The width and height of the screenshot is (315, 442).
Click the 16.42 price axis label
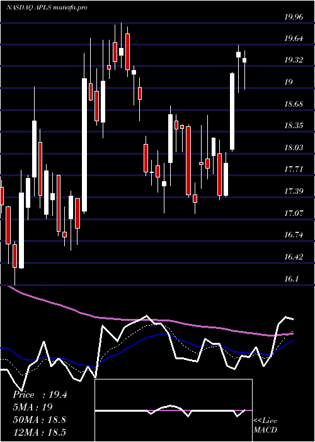[294, 256]
